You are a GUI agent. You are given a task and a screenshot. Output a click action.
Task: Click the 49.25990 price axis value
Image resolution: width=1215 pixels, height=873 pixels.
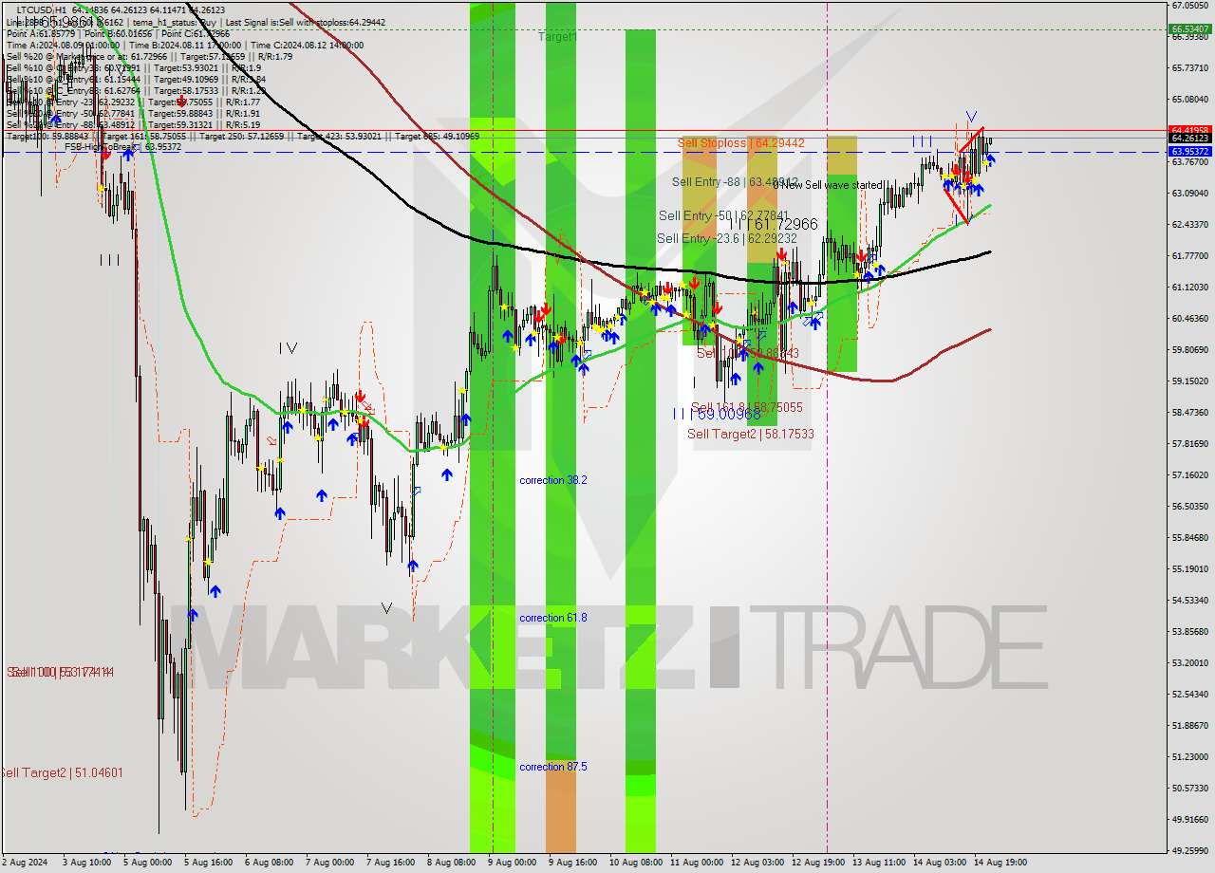1189,850
